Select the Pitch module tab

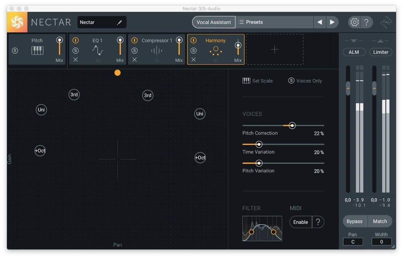coord(37,49)
